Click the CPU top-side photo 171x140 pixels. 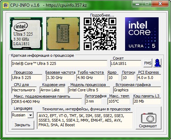click(x=26, y=34)
